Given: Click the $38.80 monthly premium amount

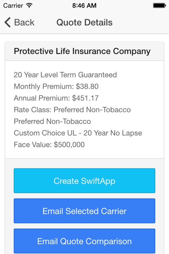Looking at the screenshot, I should [87, 86].
